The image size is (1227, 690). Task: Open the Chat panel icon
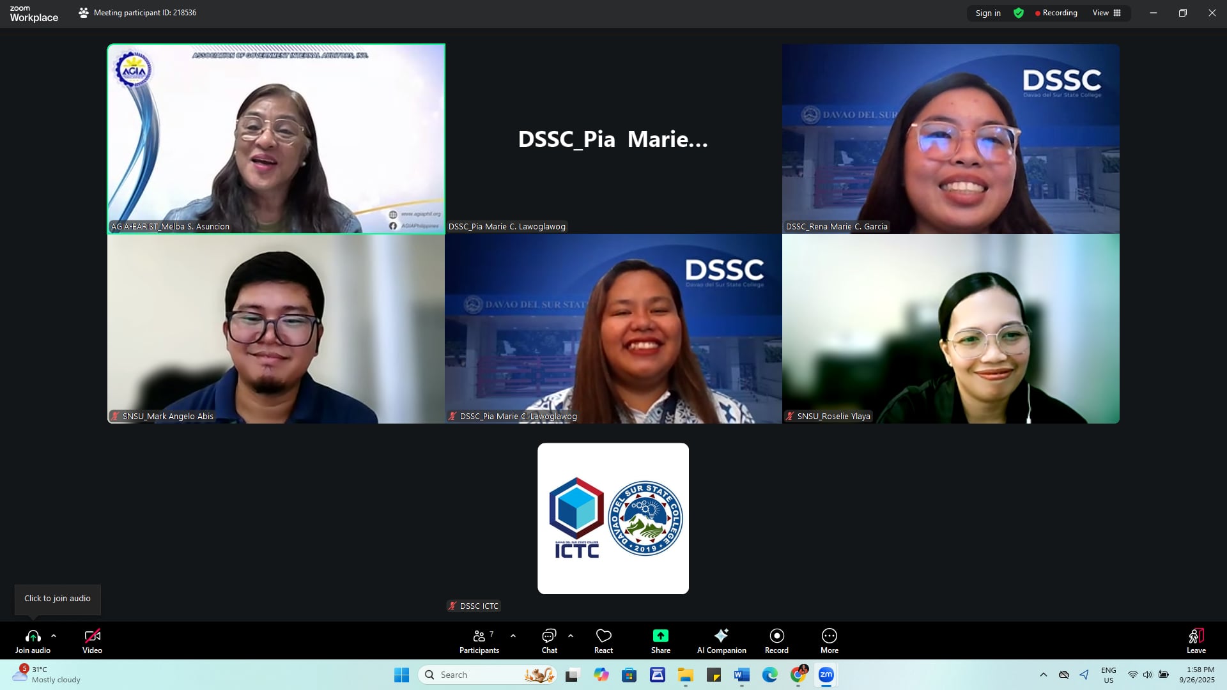tap(549, 636)
